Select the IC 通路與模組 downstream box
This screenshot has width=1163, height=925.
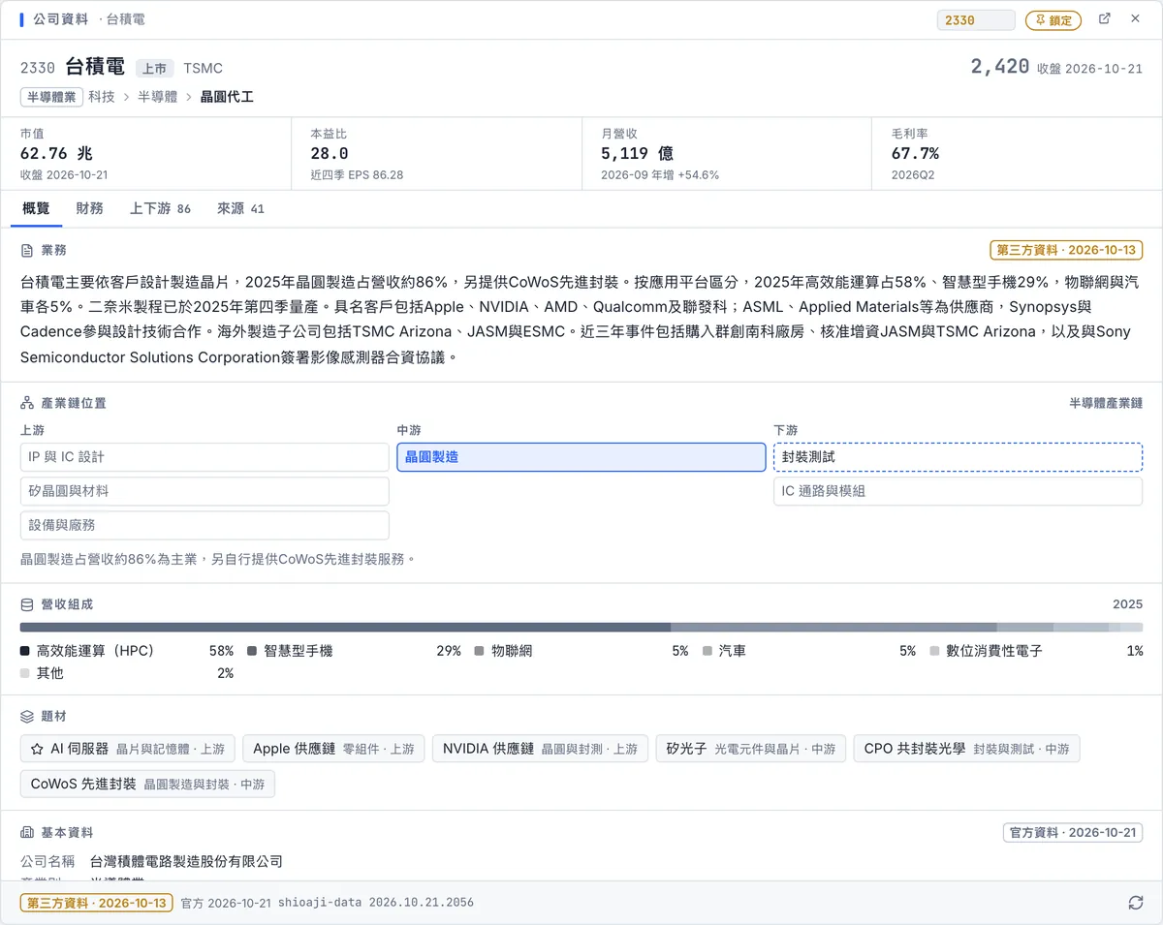959,491
